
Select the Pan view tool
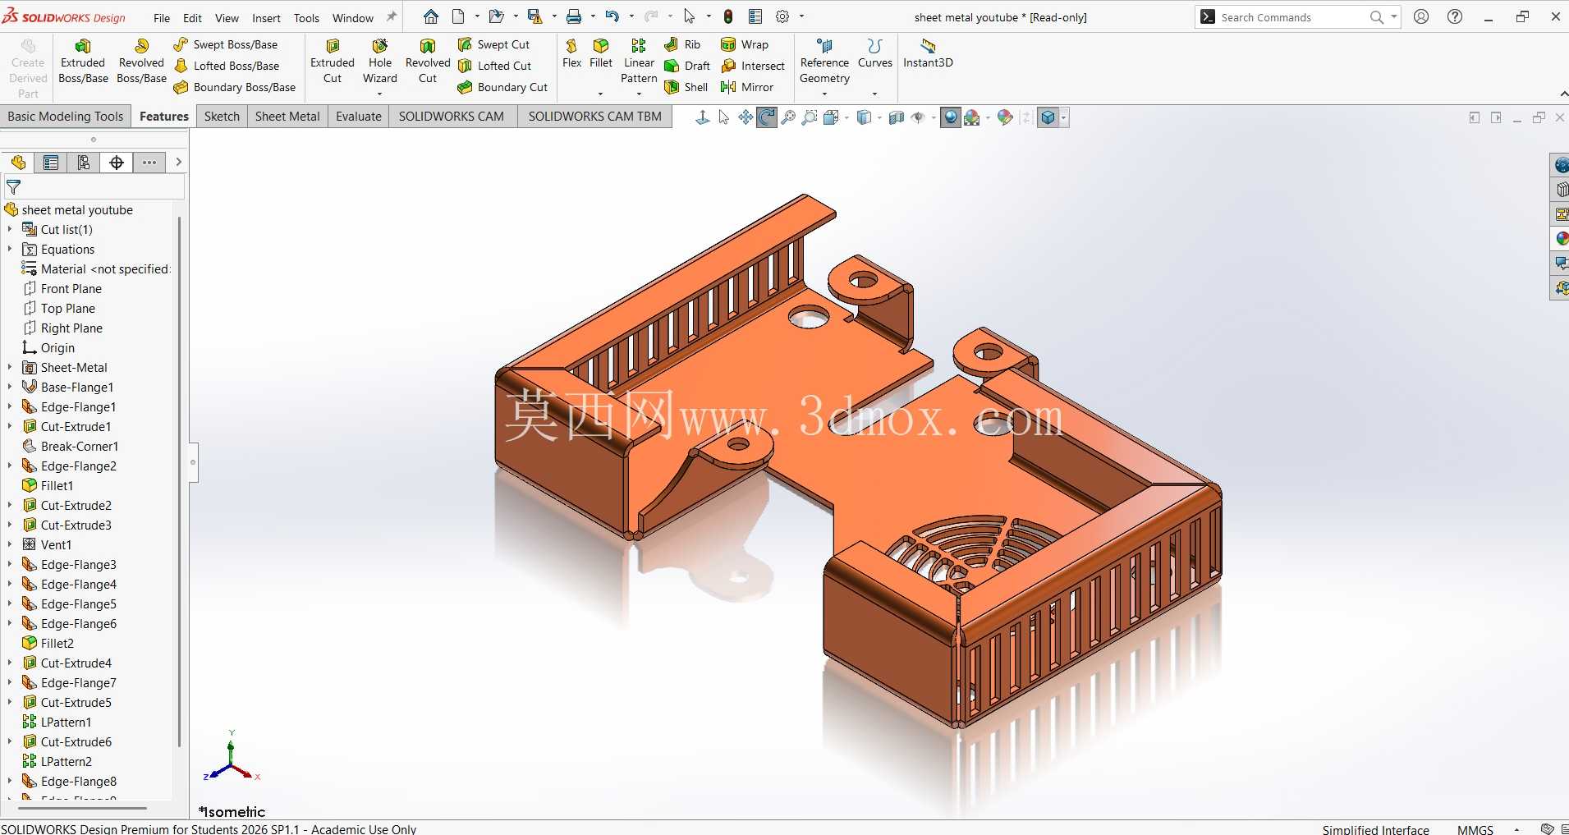point(746,117)
